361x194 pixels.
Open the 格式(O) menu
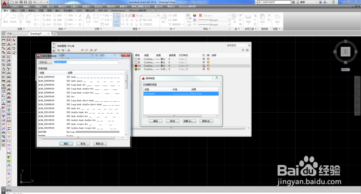click(x=62, y=6)
